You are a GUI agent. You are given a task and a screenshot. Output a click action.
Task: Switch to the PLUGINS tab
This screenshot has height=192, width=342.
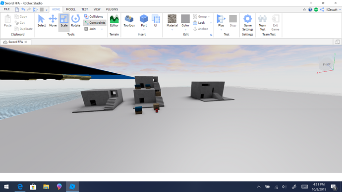click(112, 9)
